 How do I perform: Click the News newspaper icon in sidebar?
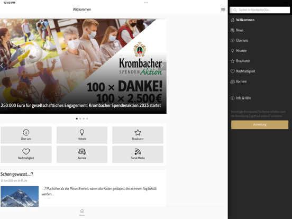[x=232, y=30]
